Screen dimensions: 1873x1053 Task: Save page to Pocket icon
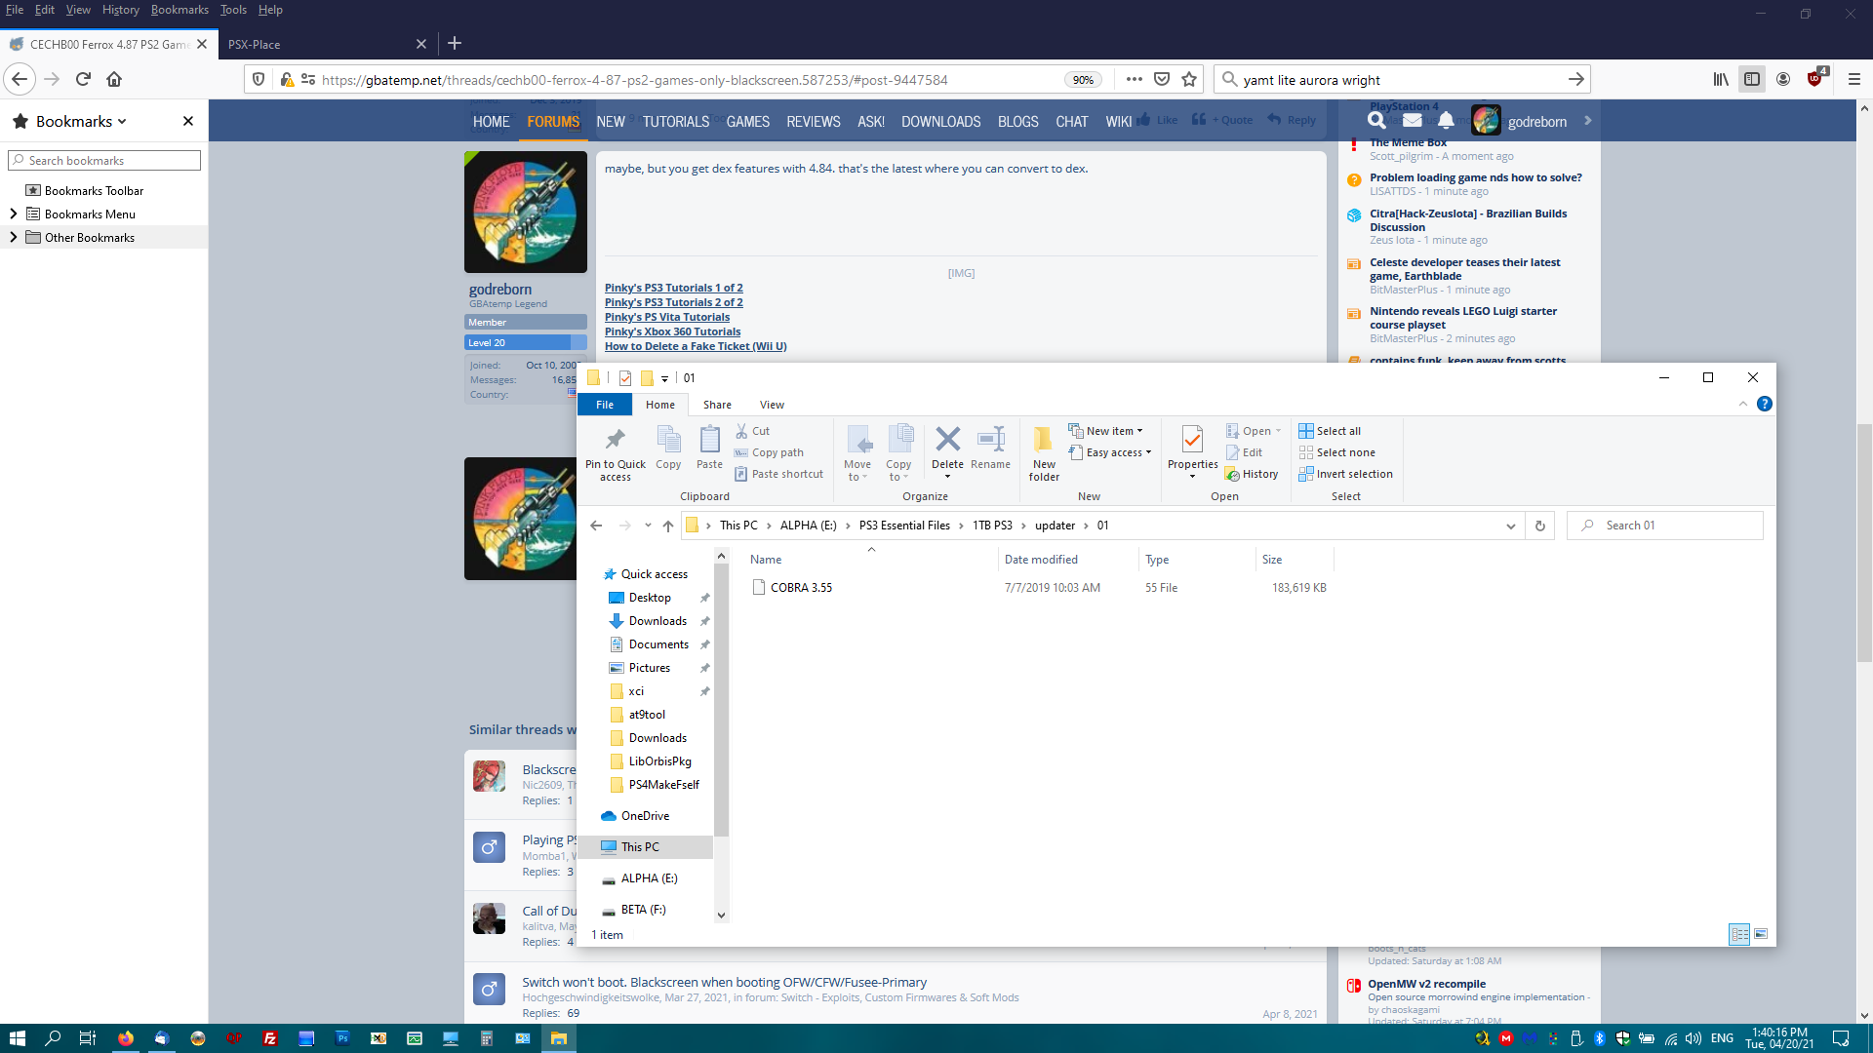(1162, 79)
